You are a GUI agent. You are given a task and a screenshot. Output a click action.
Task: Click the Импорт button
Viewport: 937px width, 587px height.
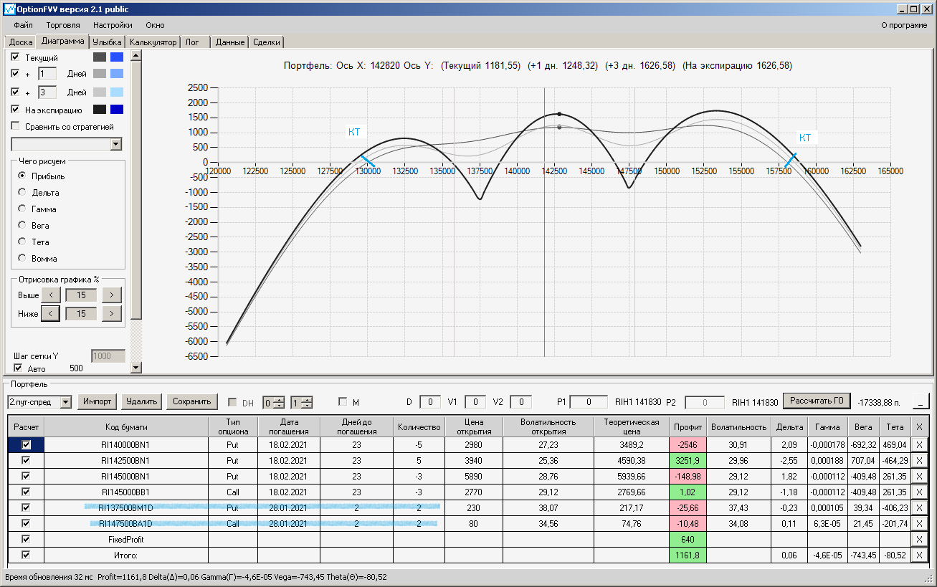[x=97, y=401]
